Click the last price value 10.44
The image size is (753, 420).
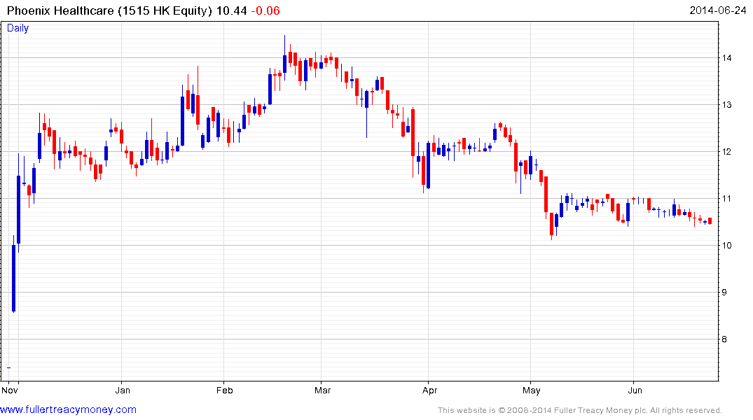(x=231, y=10)
